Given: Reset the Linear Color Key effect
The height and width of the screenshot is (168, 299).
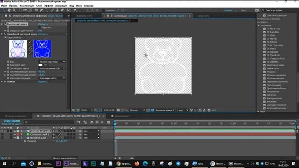Looking at the screenshot, I should [x=43, y=34].
